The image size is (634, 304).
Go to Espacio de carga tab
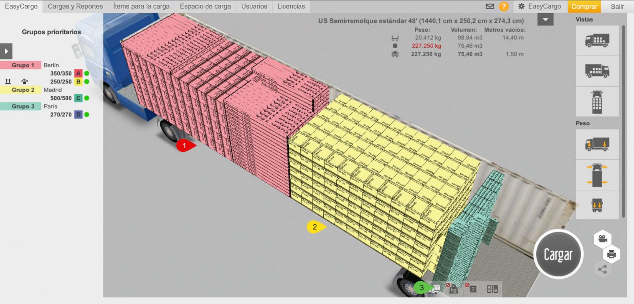point(205,7)
